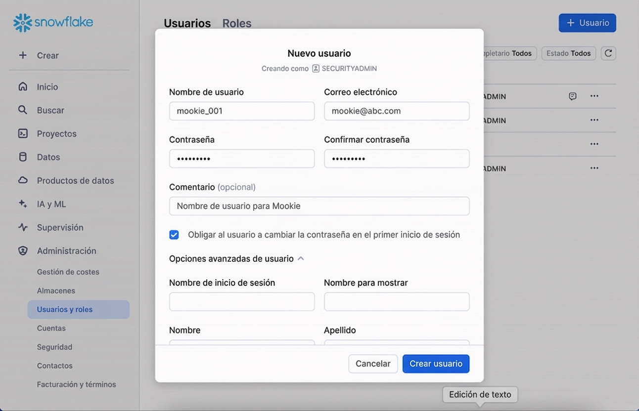Open Seguridad in sidebar
Image resolution: width=639 pixels, height=411 pixels.
[54, 347]
